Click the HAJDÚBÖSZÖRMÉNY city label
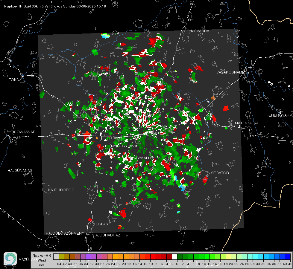 click(x=65, y=233)
